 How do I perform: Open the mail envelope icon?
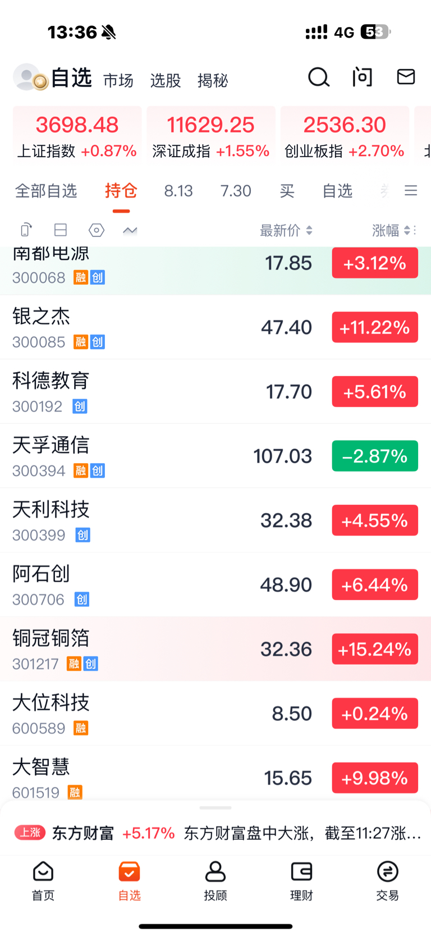(x=406, y=77)
